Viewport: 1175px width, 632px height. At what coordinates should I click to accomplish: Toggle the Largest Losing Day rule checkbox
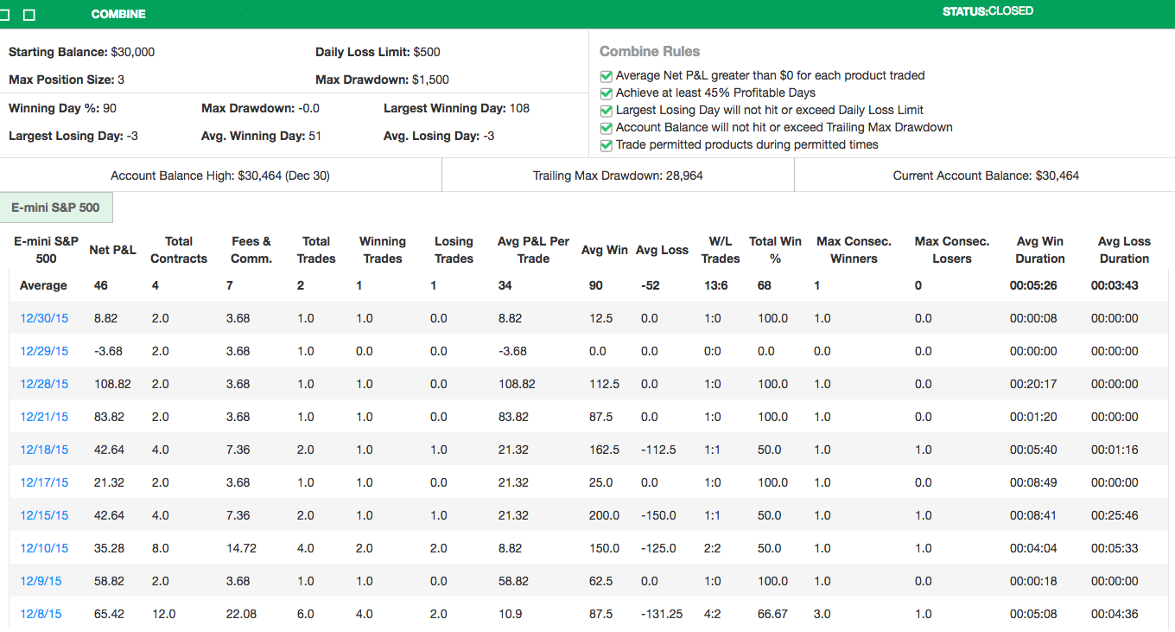tap(606, 111)
